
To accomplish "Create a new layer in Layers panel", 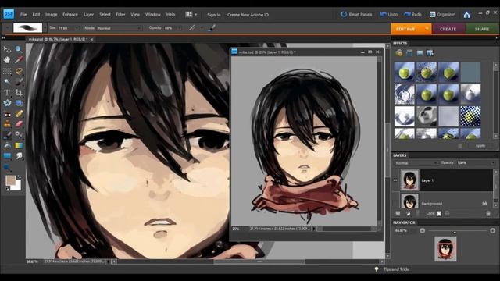I will click(398, 213).
